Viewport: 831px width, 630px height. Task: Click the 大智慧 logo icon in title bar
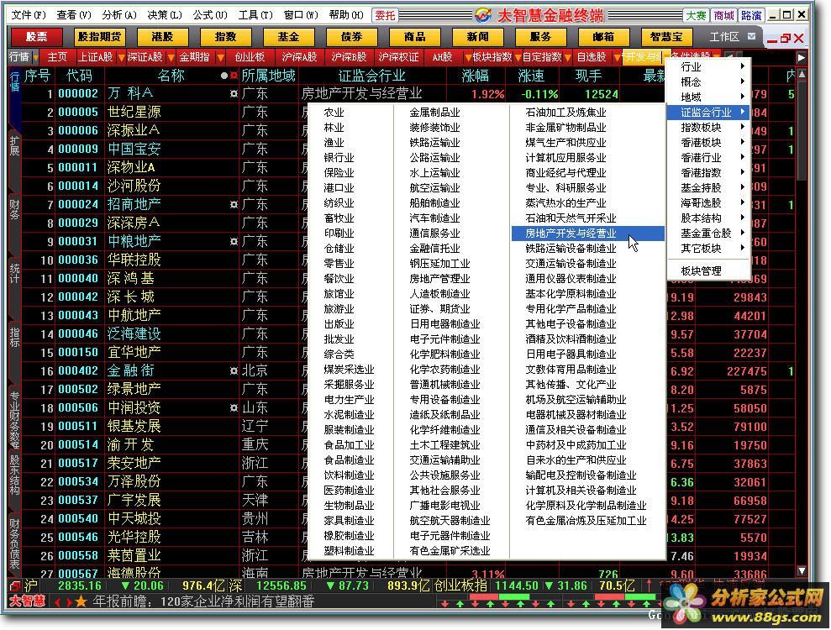(483, 15)
